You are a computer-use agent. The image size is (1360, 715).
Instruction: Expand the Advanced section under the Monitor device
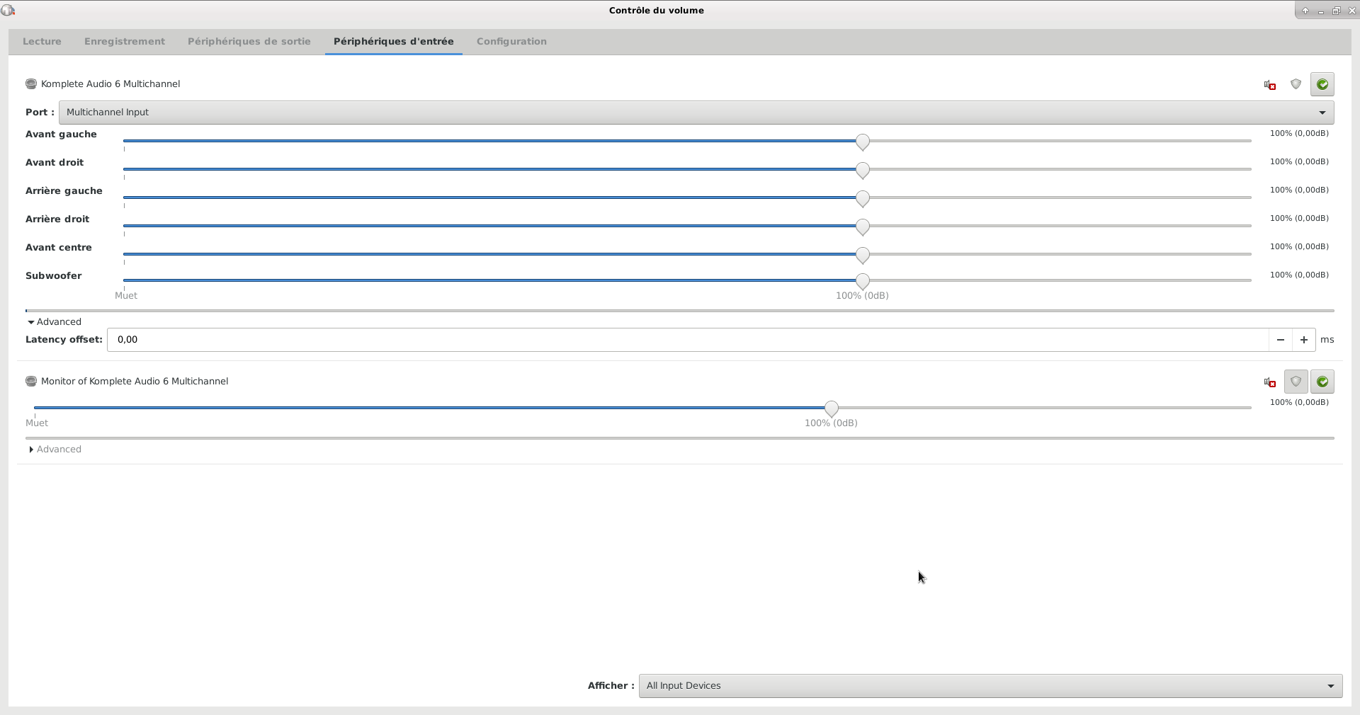(x=55, y=450)
